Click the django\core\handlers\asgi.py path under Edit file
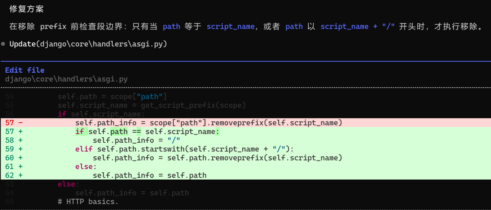The height and width of the screenshot is (210, 491). pyautogui.click(x=66, y=79)
